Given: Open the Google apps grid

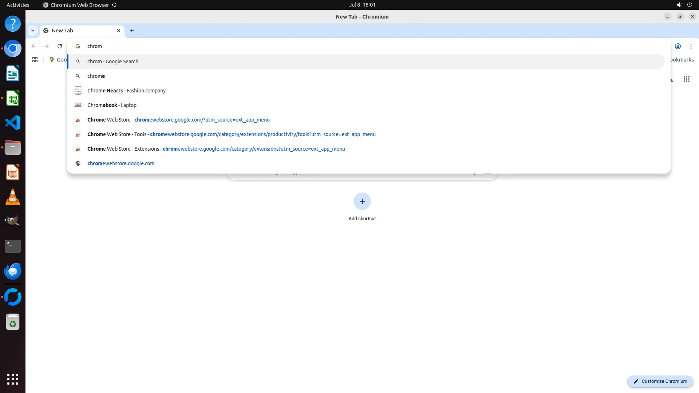Looking at the screenshot, I should (x=686, y=79).
